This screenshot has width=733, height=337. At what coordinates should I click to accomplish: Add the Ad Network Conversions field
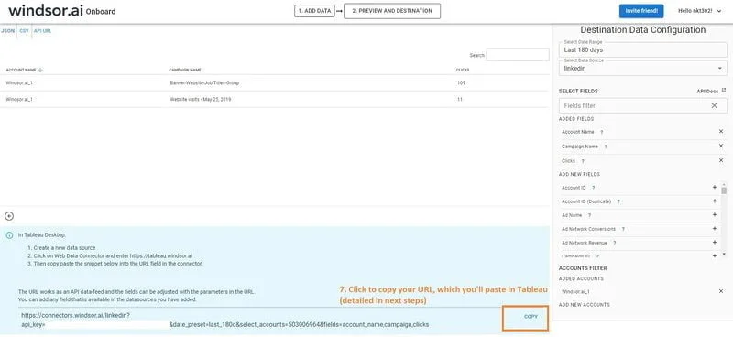coord(715,229)
